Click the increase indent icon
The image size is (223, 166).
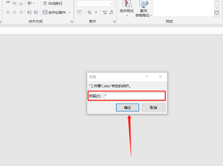pos(35,12)
